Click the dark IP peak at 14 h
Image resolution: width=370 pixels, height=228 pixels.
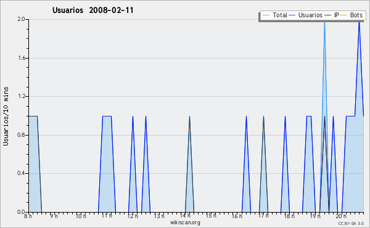(189, 116)
